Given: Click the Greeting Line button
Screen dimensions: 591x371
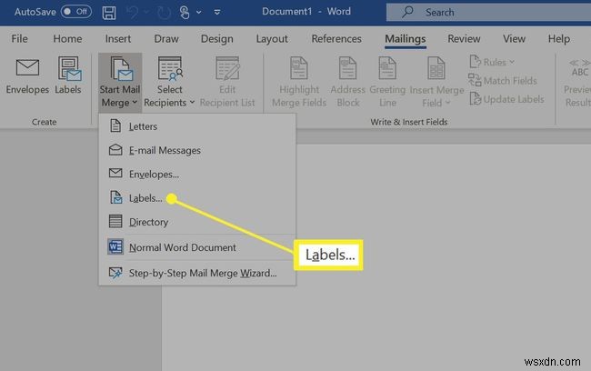Looking at the screenshot, I should click(387, 82).
